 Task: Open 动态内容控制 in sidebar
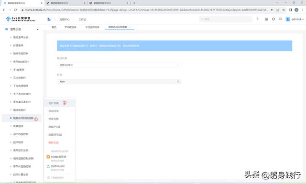point(21,134)
